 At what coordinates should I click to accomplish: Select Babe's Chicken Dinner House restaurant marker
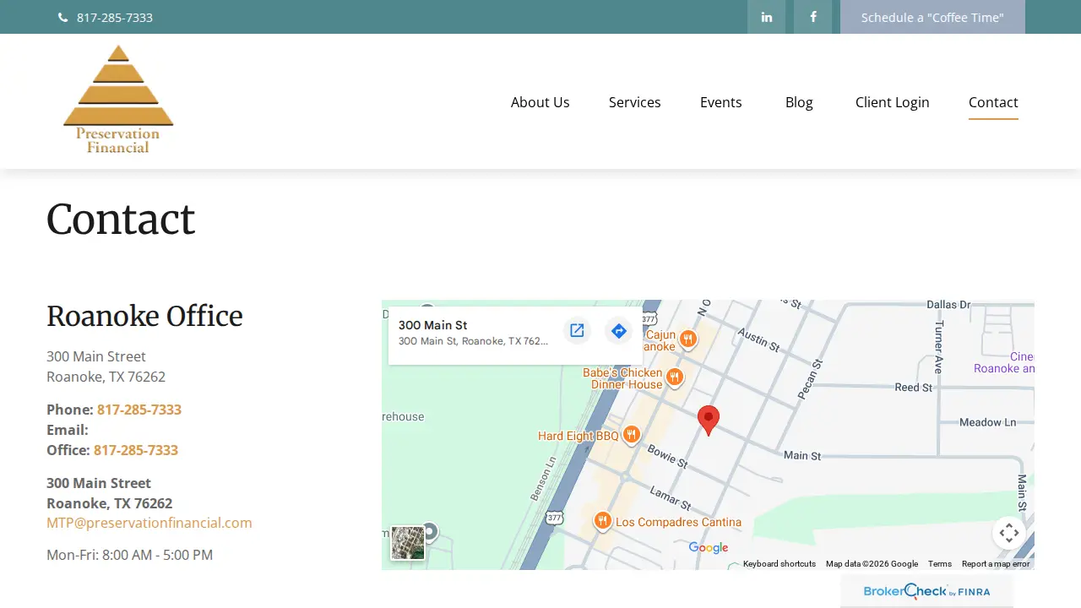(674, 377)
